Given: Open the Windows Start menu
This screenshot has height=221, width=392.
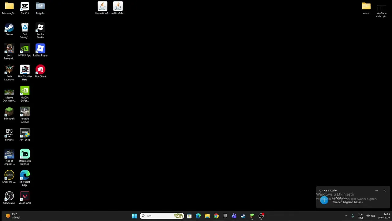Looking at the screenshot, I should [134, 216].
